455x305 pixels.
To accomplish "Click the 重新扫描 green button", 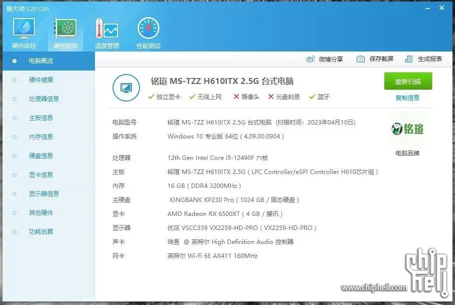I will point(408,81).
